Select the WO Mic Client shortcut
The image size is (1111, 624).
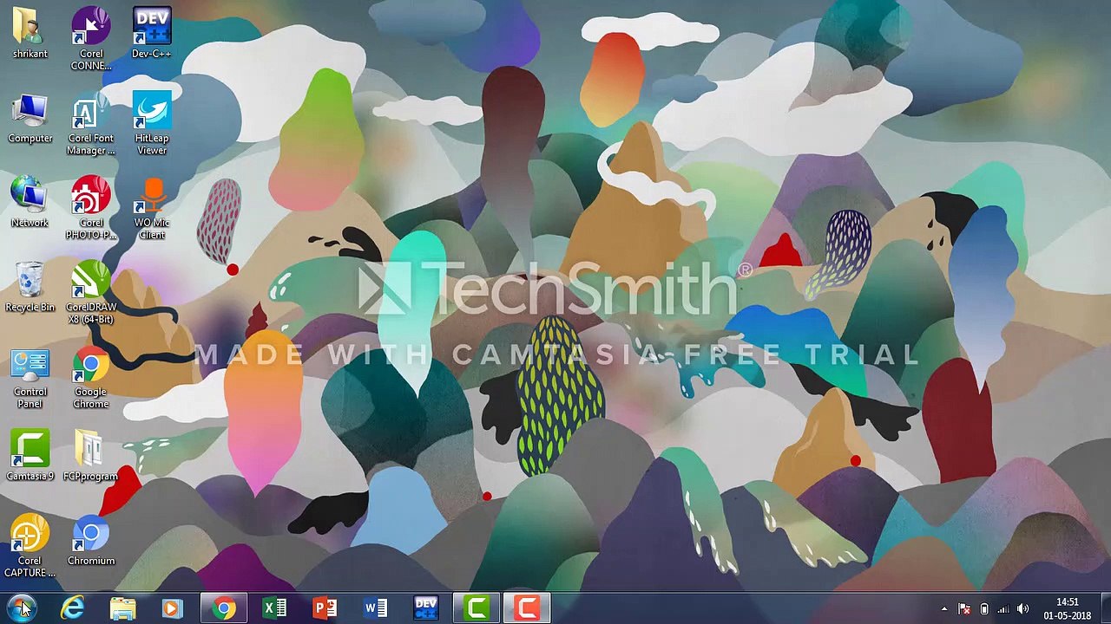pos(152,198)
